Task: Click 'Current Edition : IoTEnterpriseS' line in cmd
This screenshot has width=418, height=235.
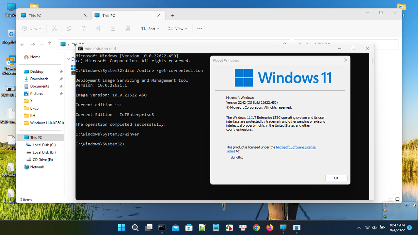Action: click(115, 115)
